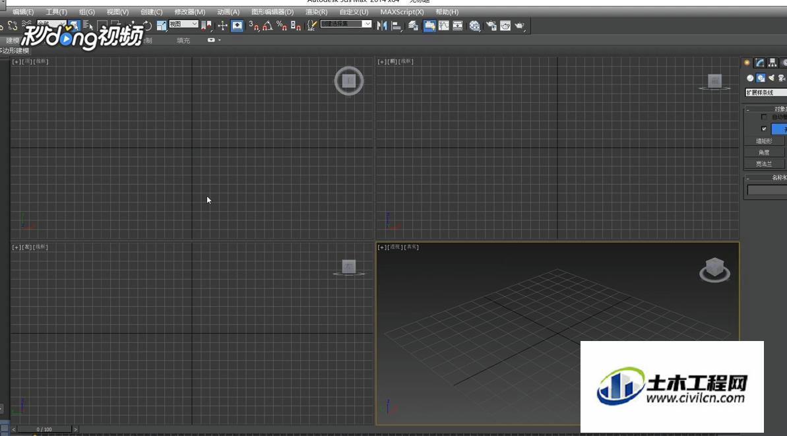Click the Edit Named Selection Sets icon
Screen dimensions: 787x436
click(311, 26)
